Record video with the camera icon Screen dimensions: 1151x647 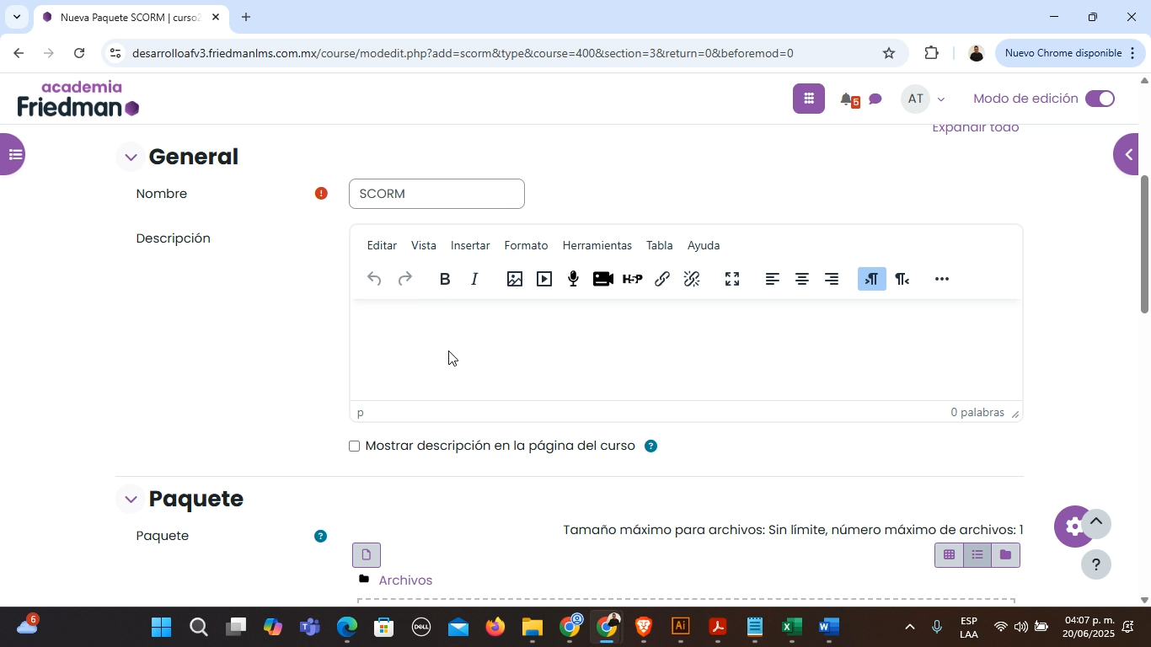coord(603,279)
